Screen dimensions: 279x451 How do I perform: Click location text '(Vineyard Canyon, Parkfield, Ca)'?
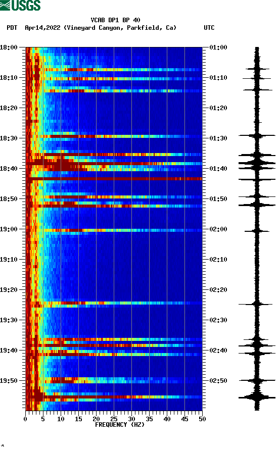pyautogui.click(x=120, y=28)
